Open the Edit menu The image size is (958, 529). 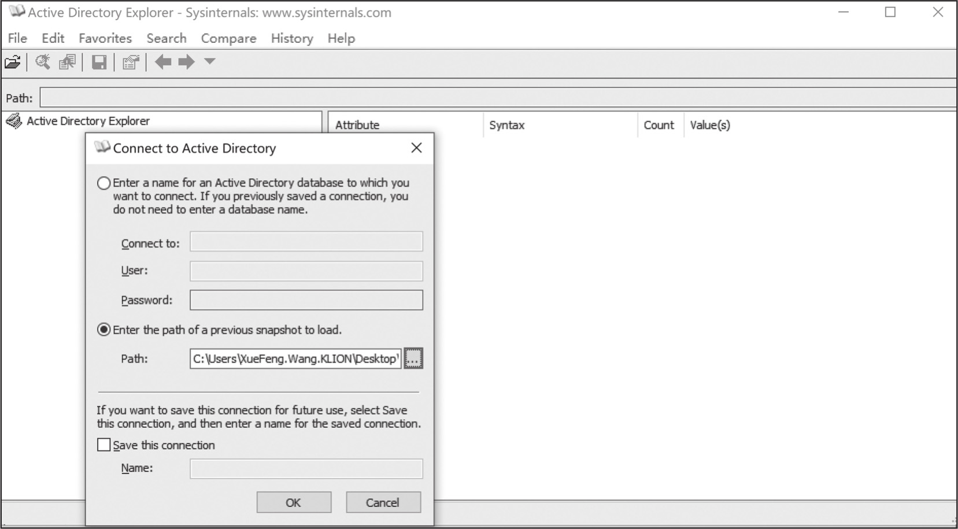(x=53, y=38)
